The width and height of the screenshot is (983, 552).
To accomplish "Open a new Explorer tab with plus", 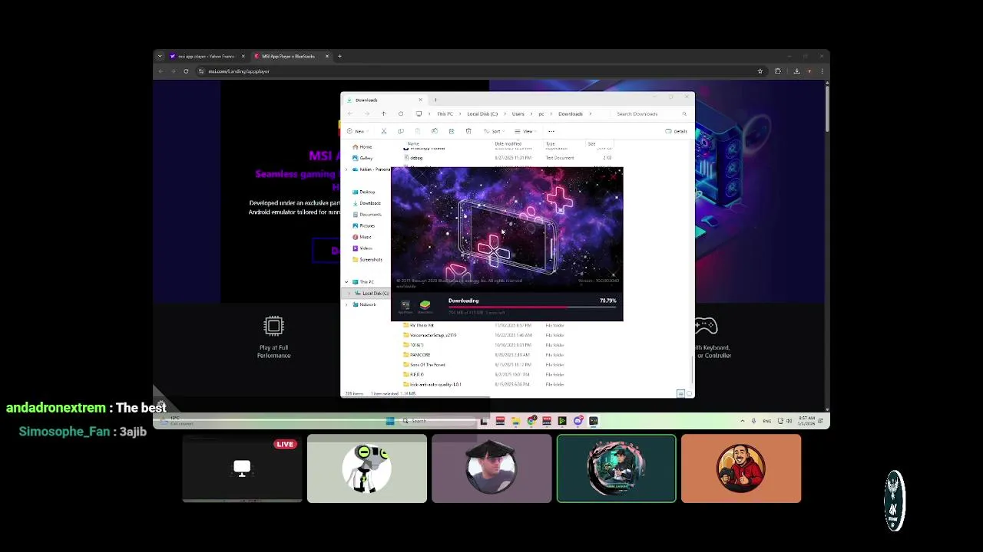I will click(435, 100).
